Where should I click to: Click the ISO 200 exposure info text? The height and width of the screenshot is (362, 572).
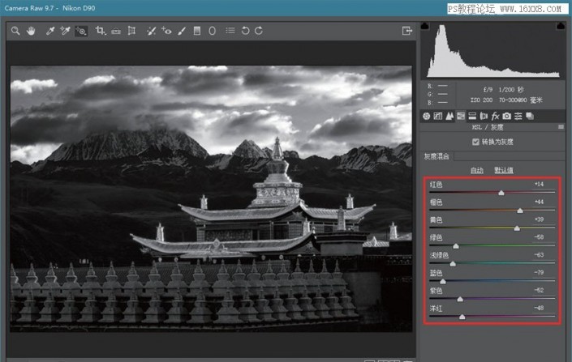(481, 100)
